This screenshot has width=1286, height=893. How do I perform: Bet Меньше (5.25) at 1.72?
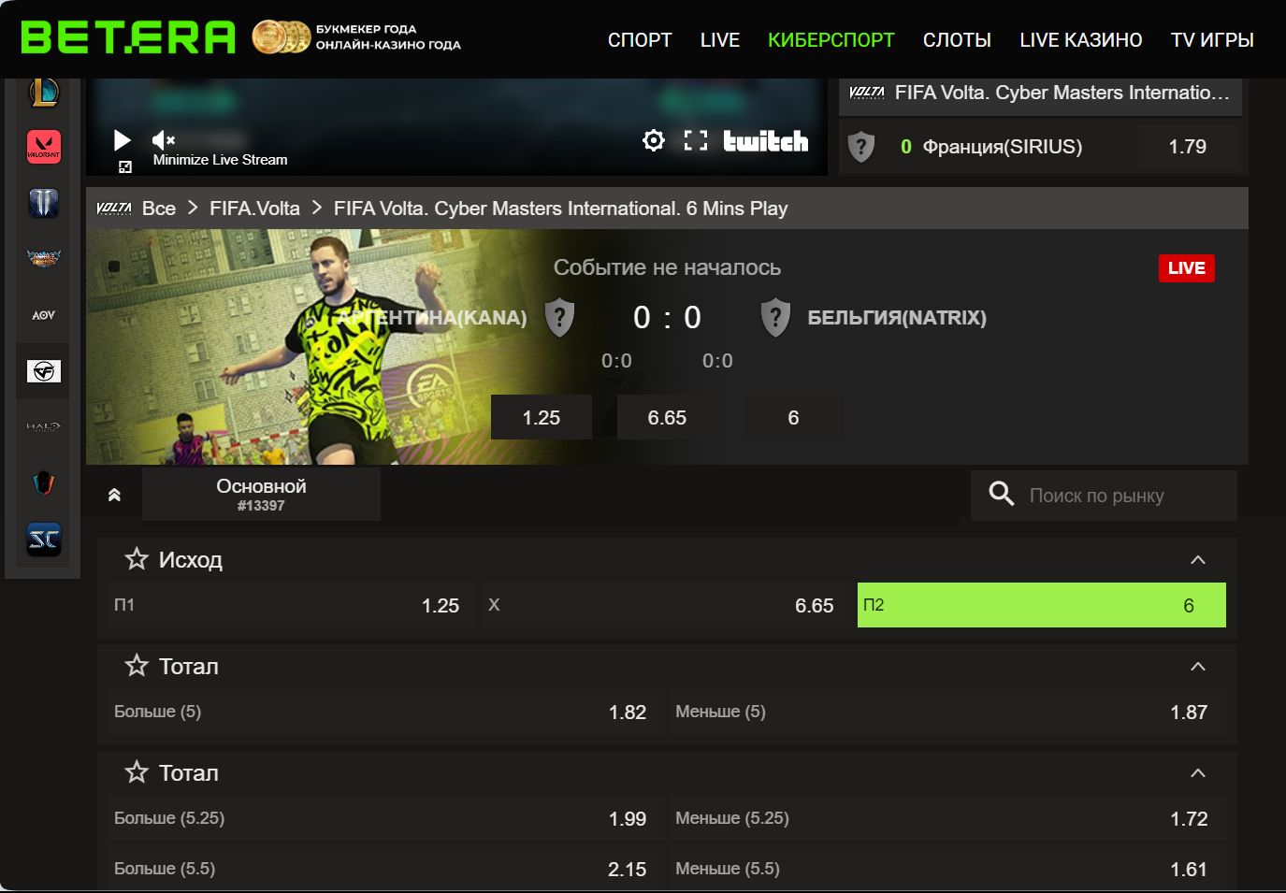click(x=947, y=818)
